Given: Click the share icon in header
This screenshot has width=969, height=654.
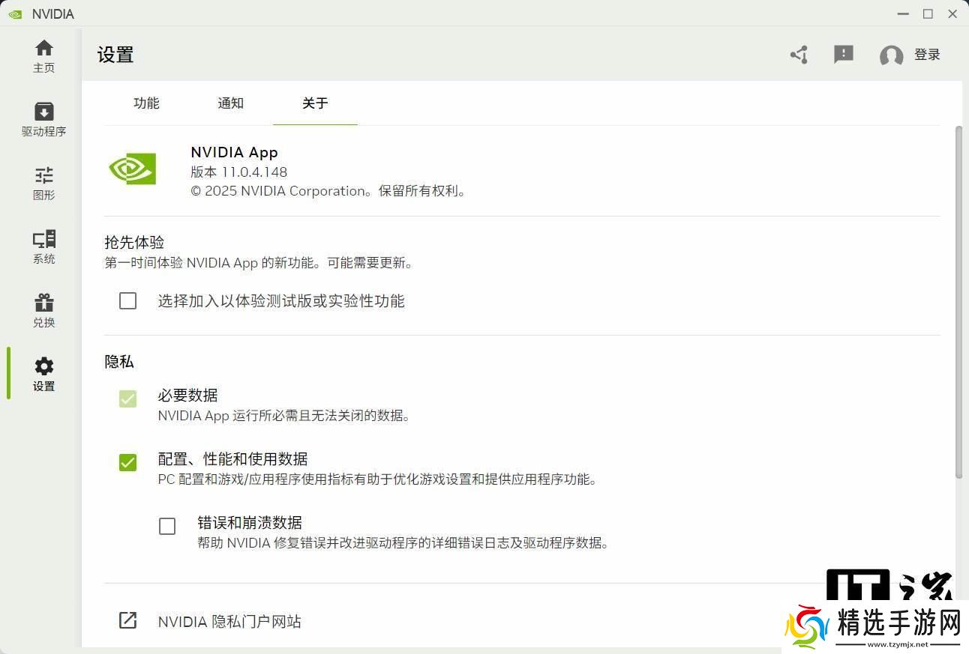Looking at the screenshot, I should click(x=799, y=55).
